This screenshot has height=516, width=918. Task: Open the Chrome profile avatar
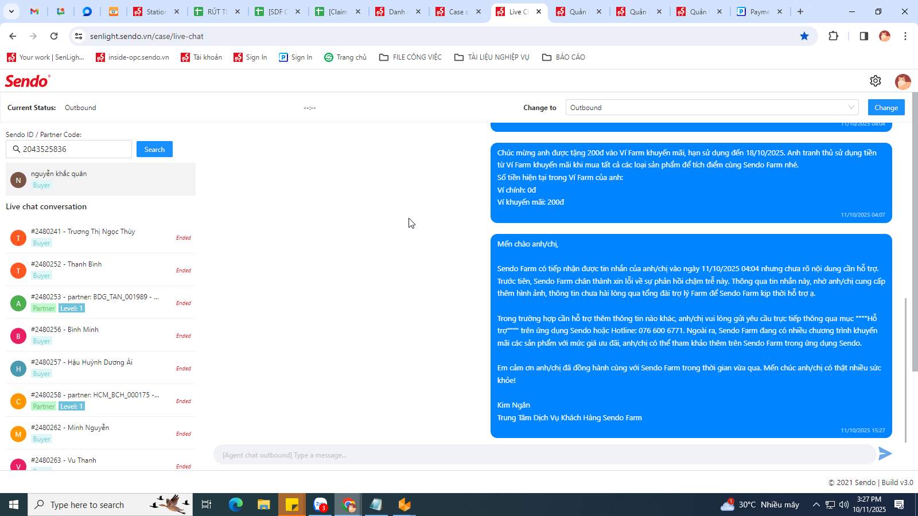click(x=885, y=36)
